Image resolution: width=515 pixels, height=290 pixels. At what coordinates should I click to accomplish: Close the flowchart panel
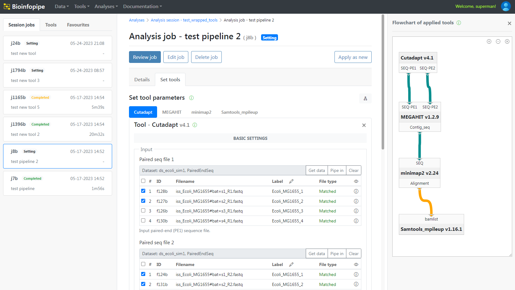coord(509,23)
